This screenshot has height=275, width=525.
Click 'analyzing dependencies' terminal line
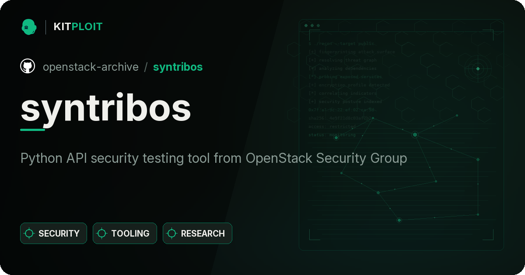(x=343, y=69)
